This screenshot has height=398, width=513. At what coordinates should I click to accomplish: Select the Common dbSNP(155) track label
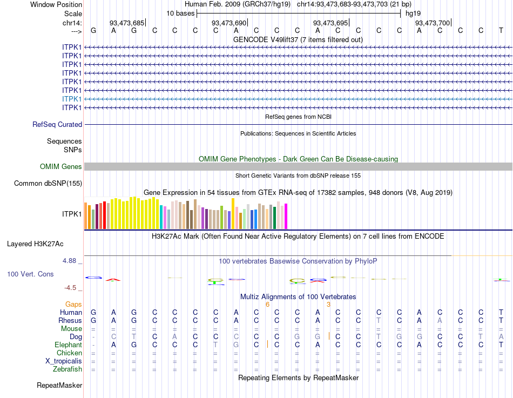48,183
